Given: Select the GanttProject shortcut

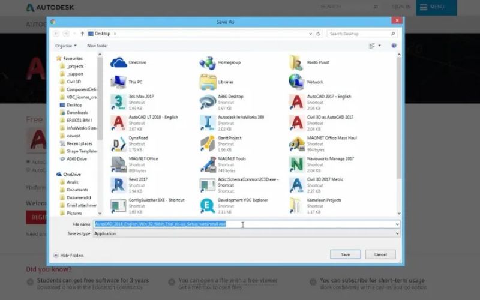Looking at the screenshot, I should coord(220,143).
